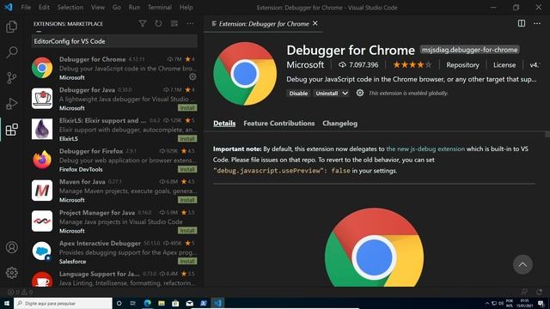Click the VS Code logo in the title bar
The height and width of the screenshot is (309, 550).
[8, 7]
